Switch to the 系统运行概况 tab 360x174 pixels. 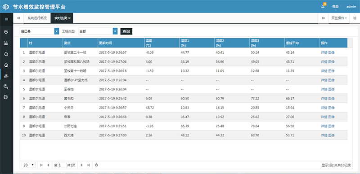[x=37, y=18]
